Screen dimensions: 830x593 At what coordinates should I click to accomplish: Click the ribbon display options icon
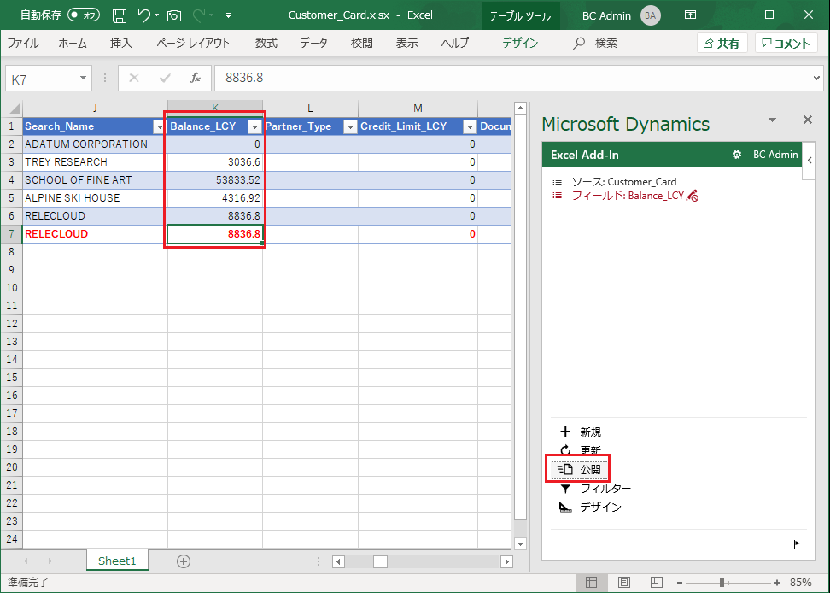(690, 15)
